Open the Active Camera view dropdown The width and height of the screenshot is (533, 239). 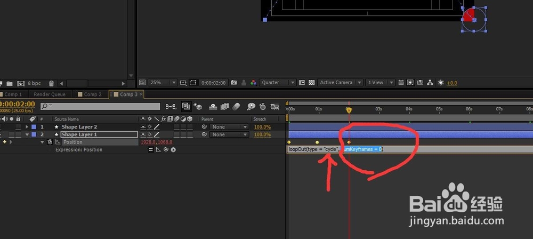point(340,82)
